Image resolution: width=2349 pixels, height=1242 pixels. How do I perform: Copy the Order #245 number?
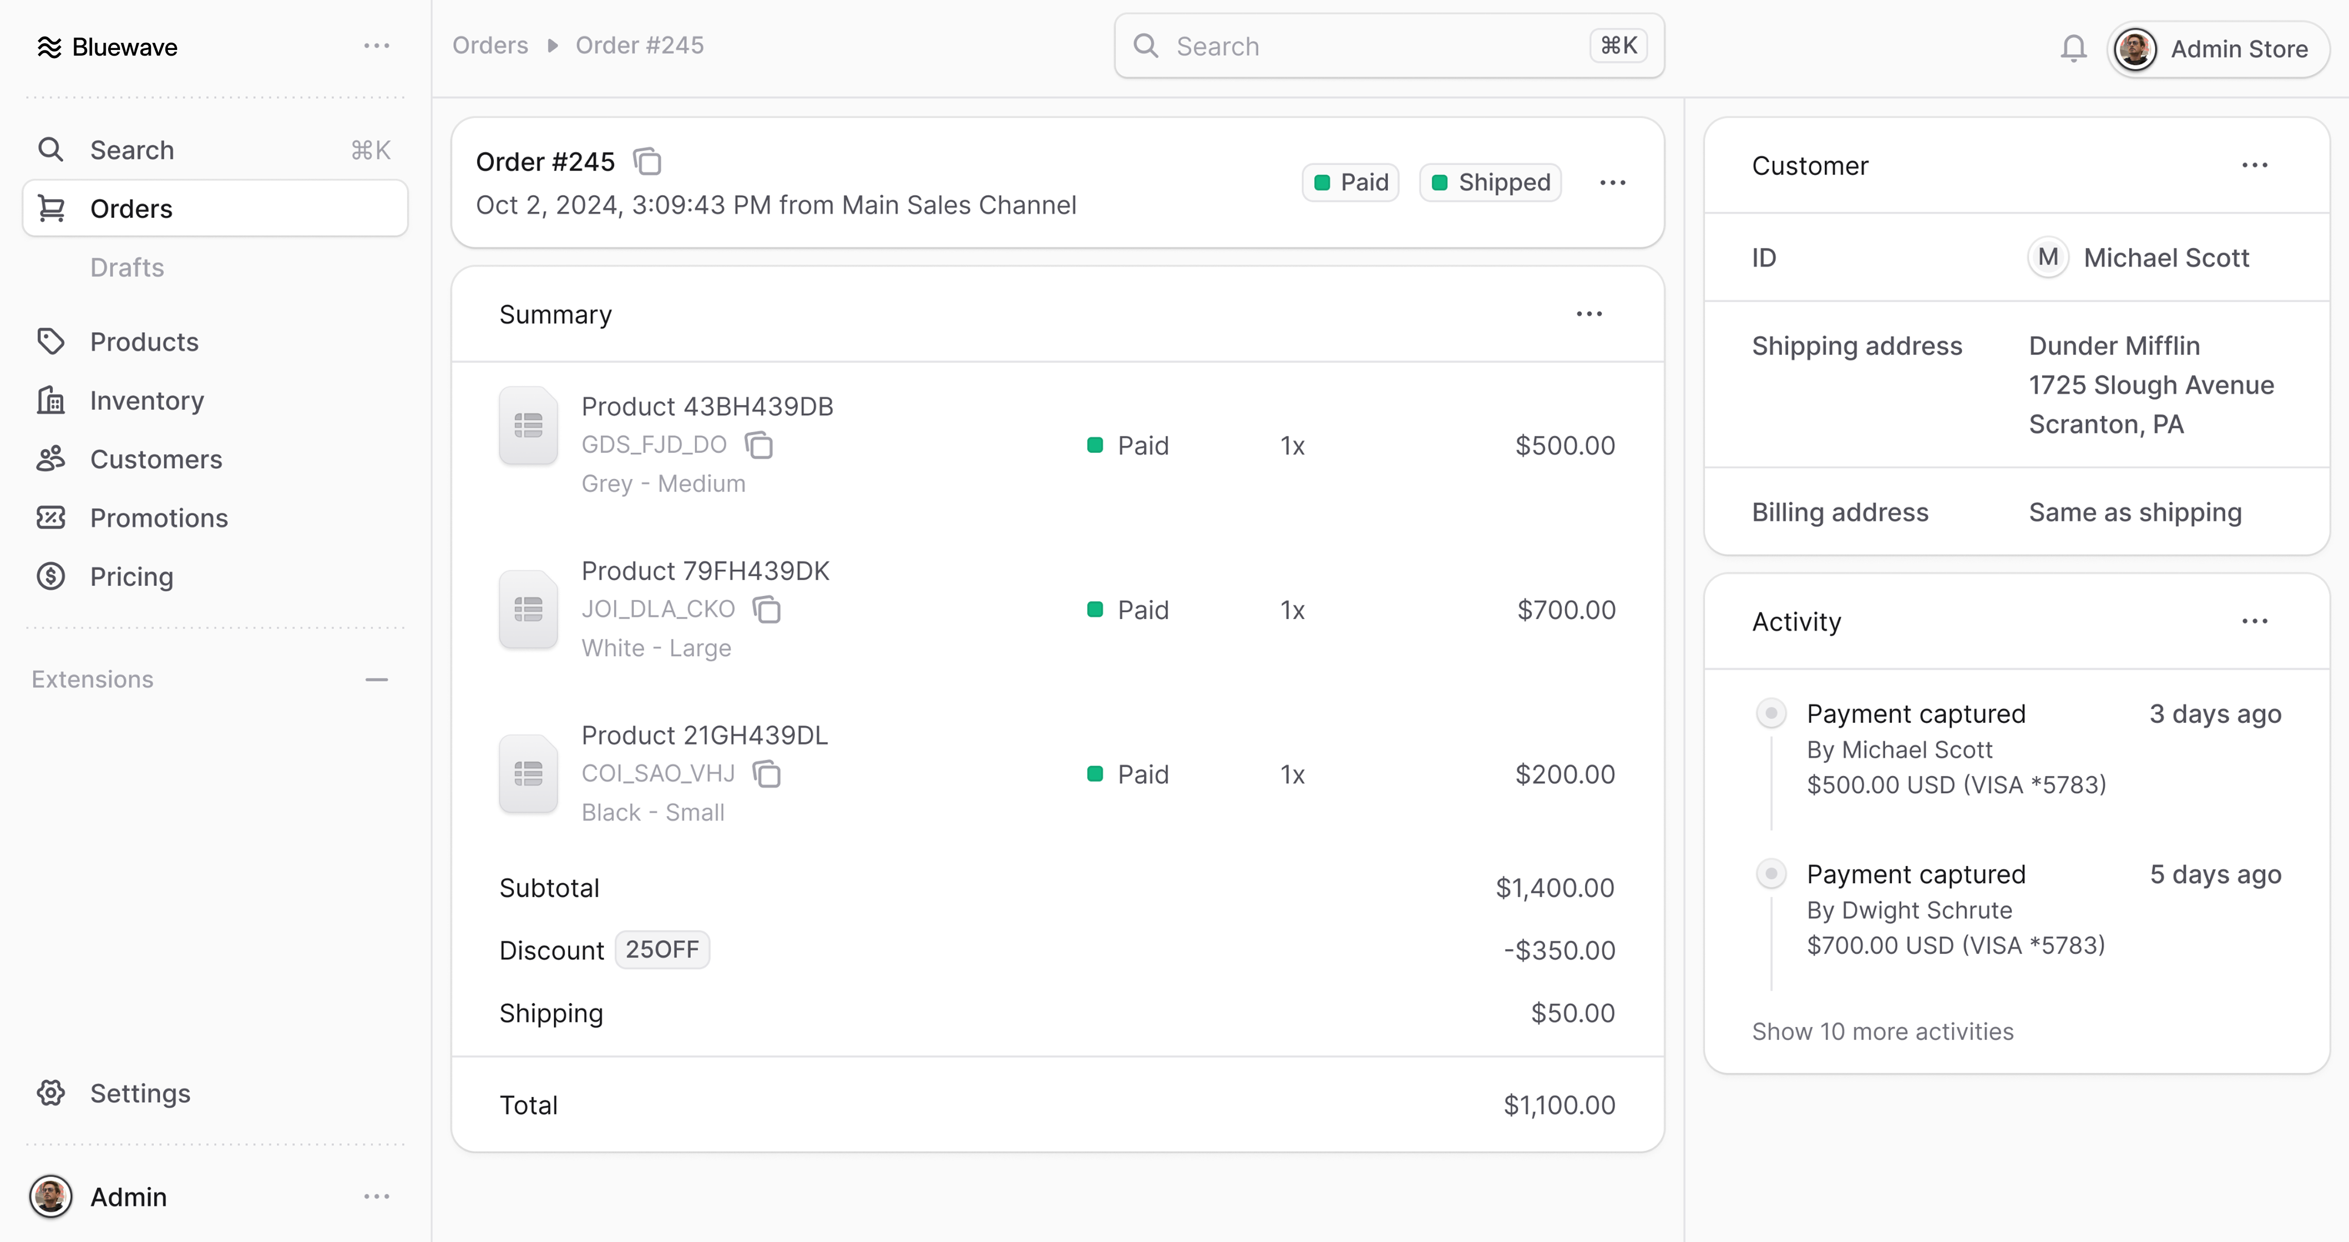coord(648,162)
